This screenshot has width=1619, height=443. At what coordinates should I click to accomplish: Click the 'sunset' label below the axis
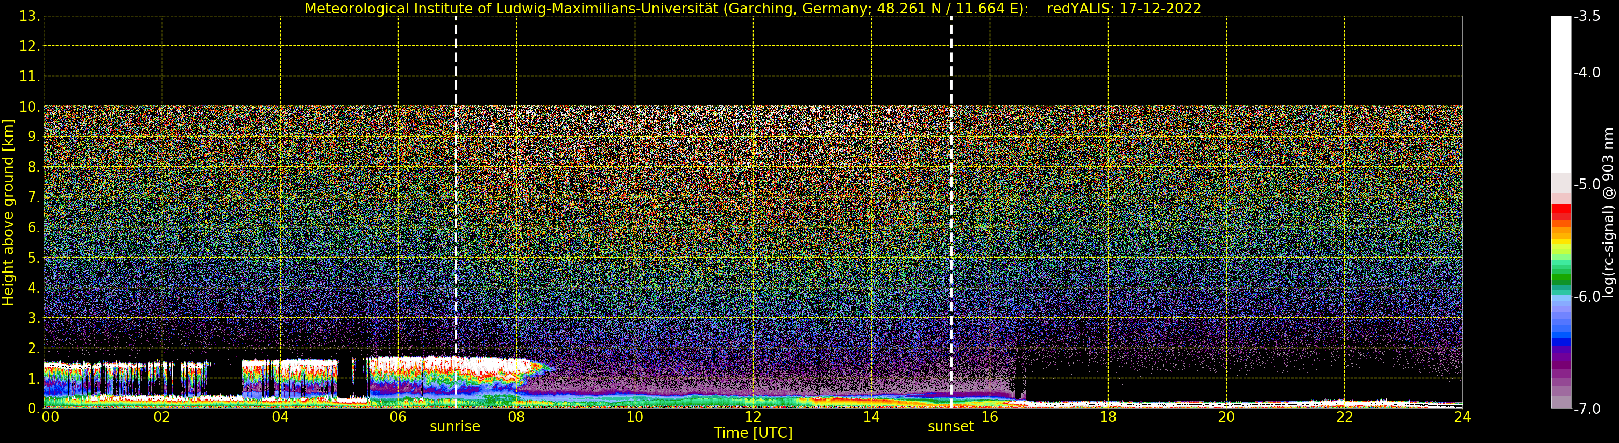pyautogui.click(x=950, y=427)
